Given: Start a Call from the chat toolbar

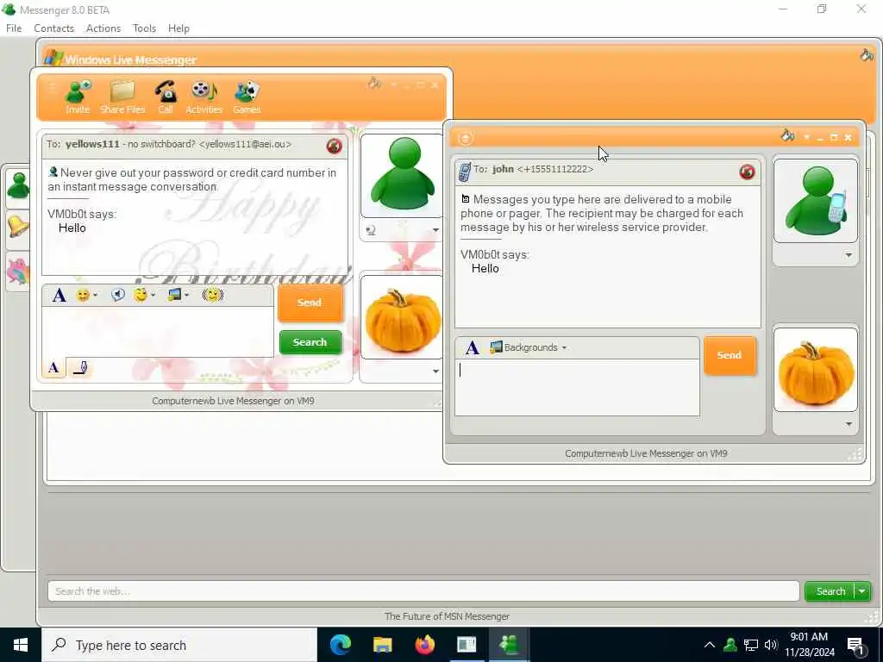Looking at the screenshot, I should [x=166, y=97].
